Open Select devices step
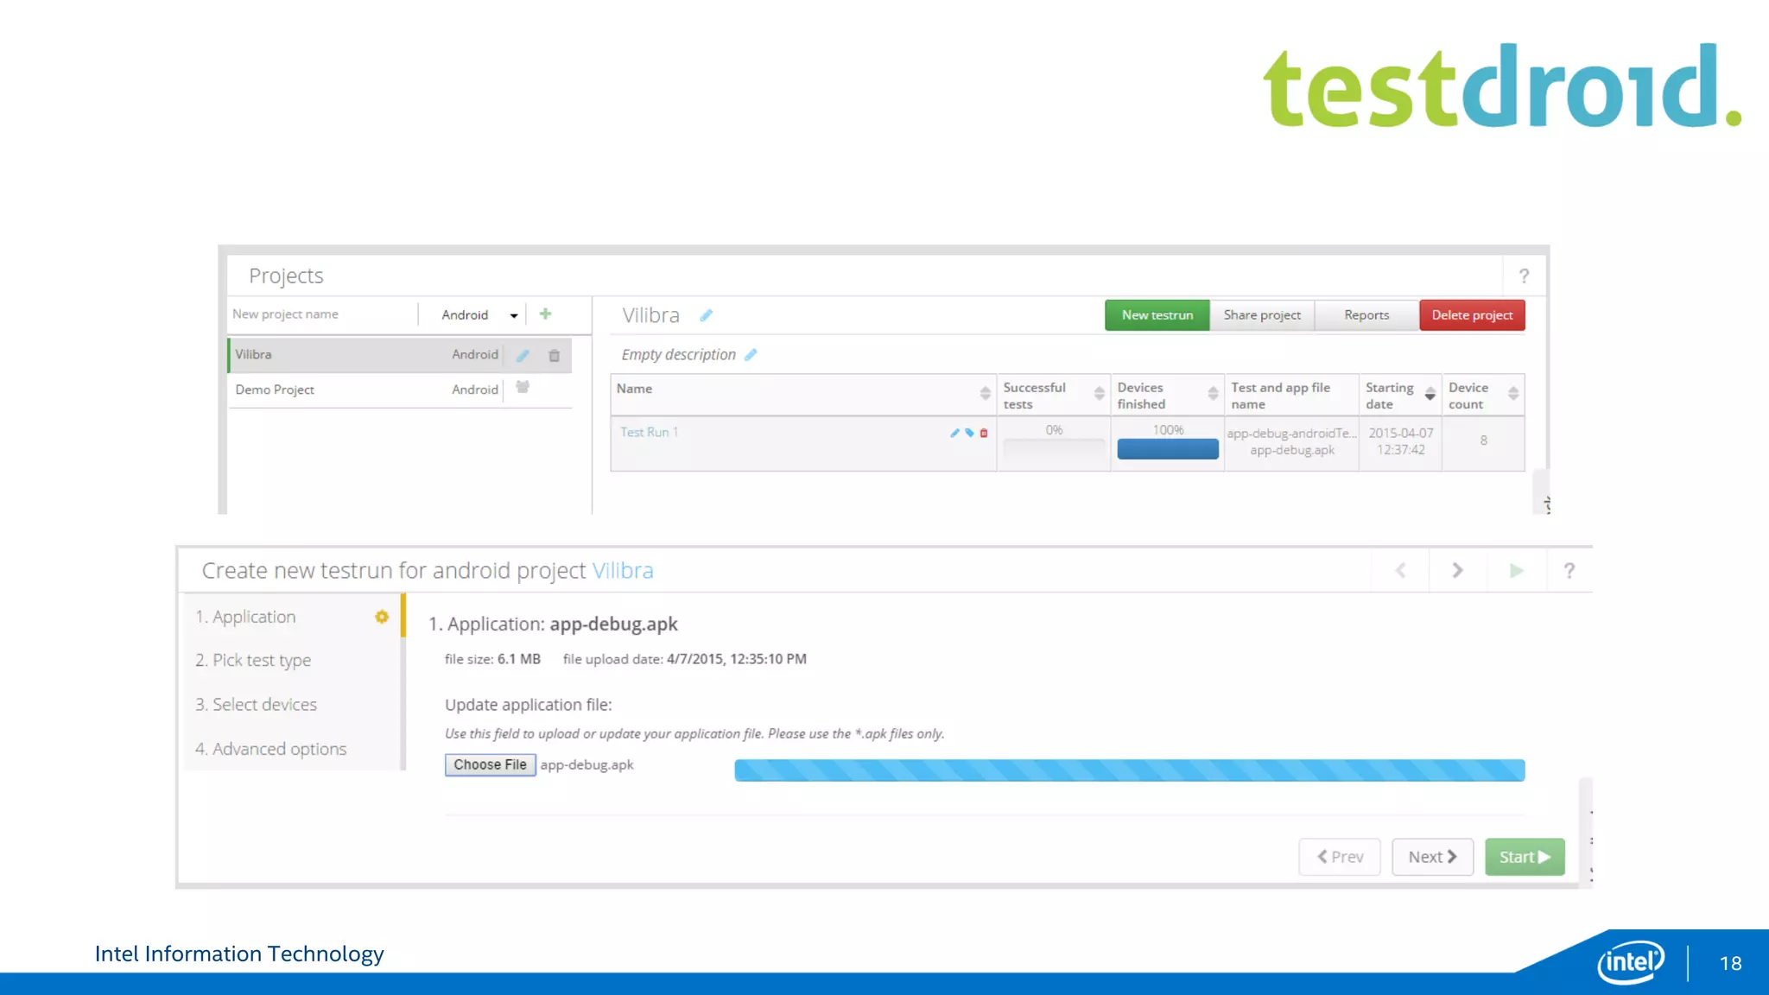Screen dimensions: 1769x995 pos(257,705)
